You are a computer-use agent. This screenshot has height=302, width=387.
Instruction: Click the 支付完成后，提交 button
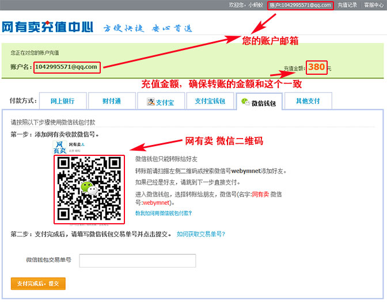pyautogui.click(x=38, y=284)
